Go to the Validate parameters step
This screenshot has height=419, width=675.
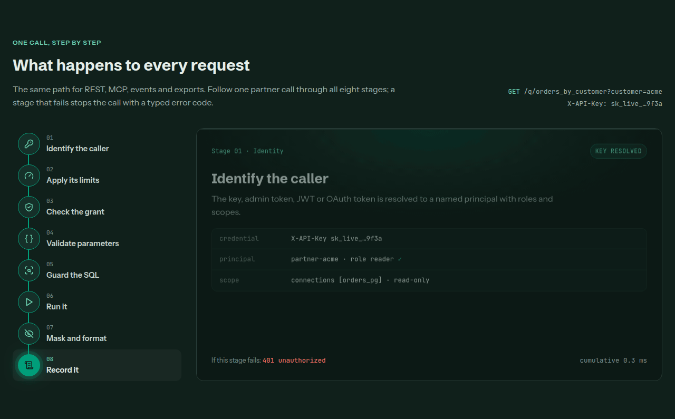(x=97, y=239)
